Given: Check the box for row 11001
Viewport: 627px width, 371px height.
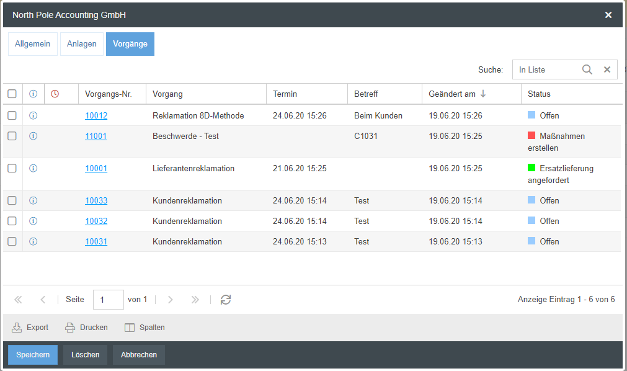Looking at the screenshot, I should [x=12, y=136].
